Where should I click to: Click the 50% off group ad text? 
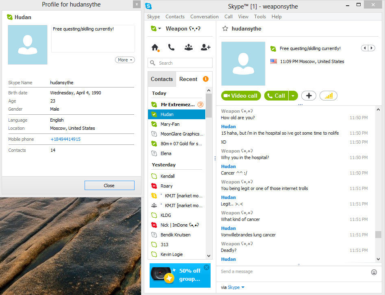tap(190, 275)
